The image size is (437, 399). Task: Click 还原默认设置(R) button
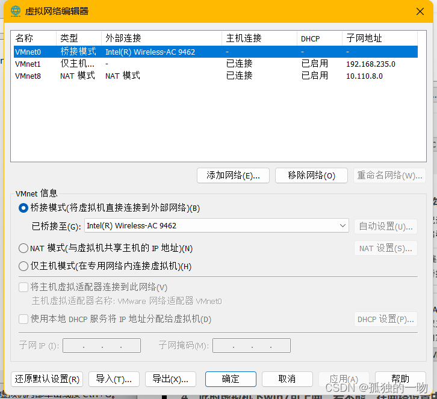47,379
